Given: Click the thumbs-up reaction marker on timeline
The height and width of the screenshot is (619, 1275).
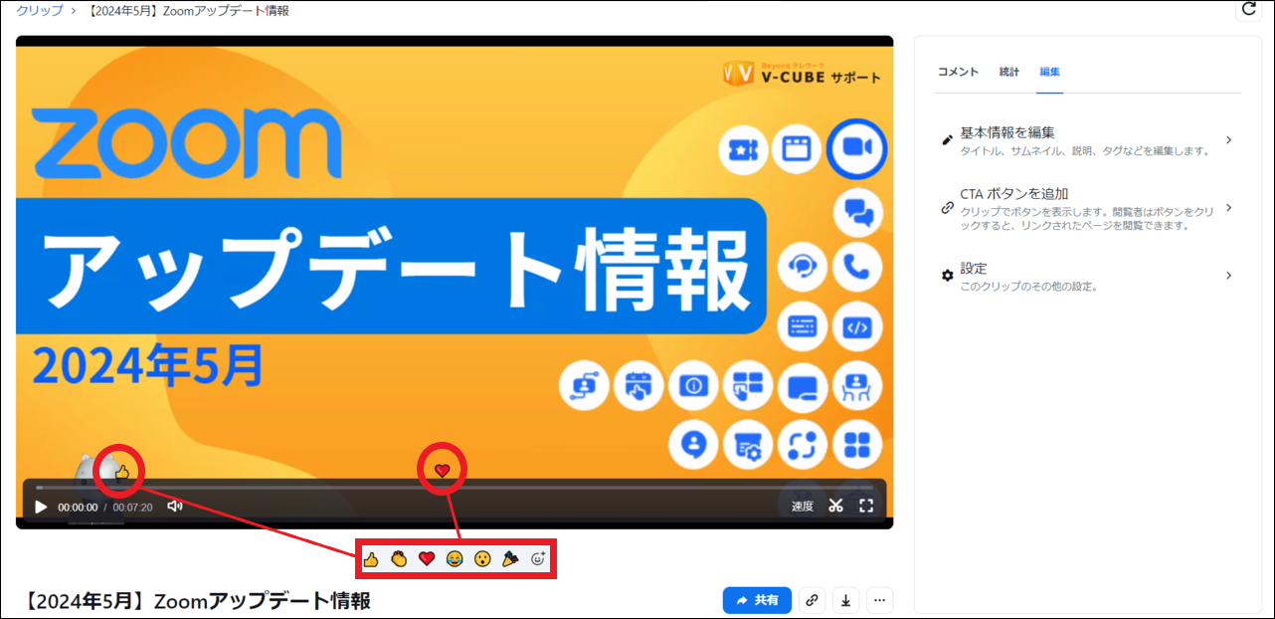Looking at the screenshot, I should coord(122,472).
